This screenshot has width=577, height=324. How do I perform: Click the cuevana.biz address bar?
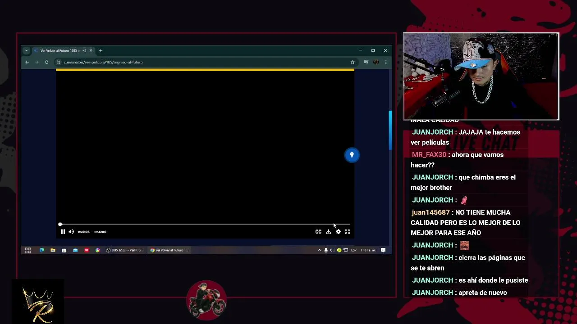(x=205, y=62)
